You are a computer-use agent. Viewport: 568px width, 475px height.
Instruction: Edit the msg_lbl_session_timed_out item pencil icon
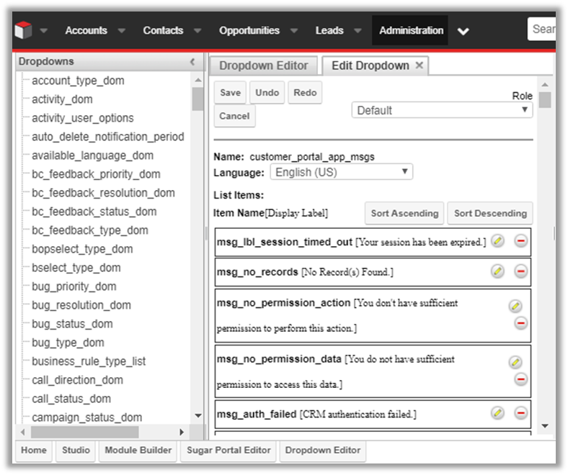coord(498,241)
